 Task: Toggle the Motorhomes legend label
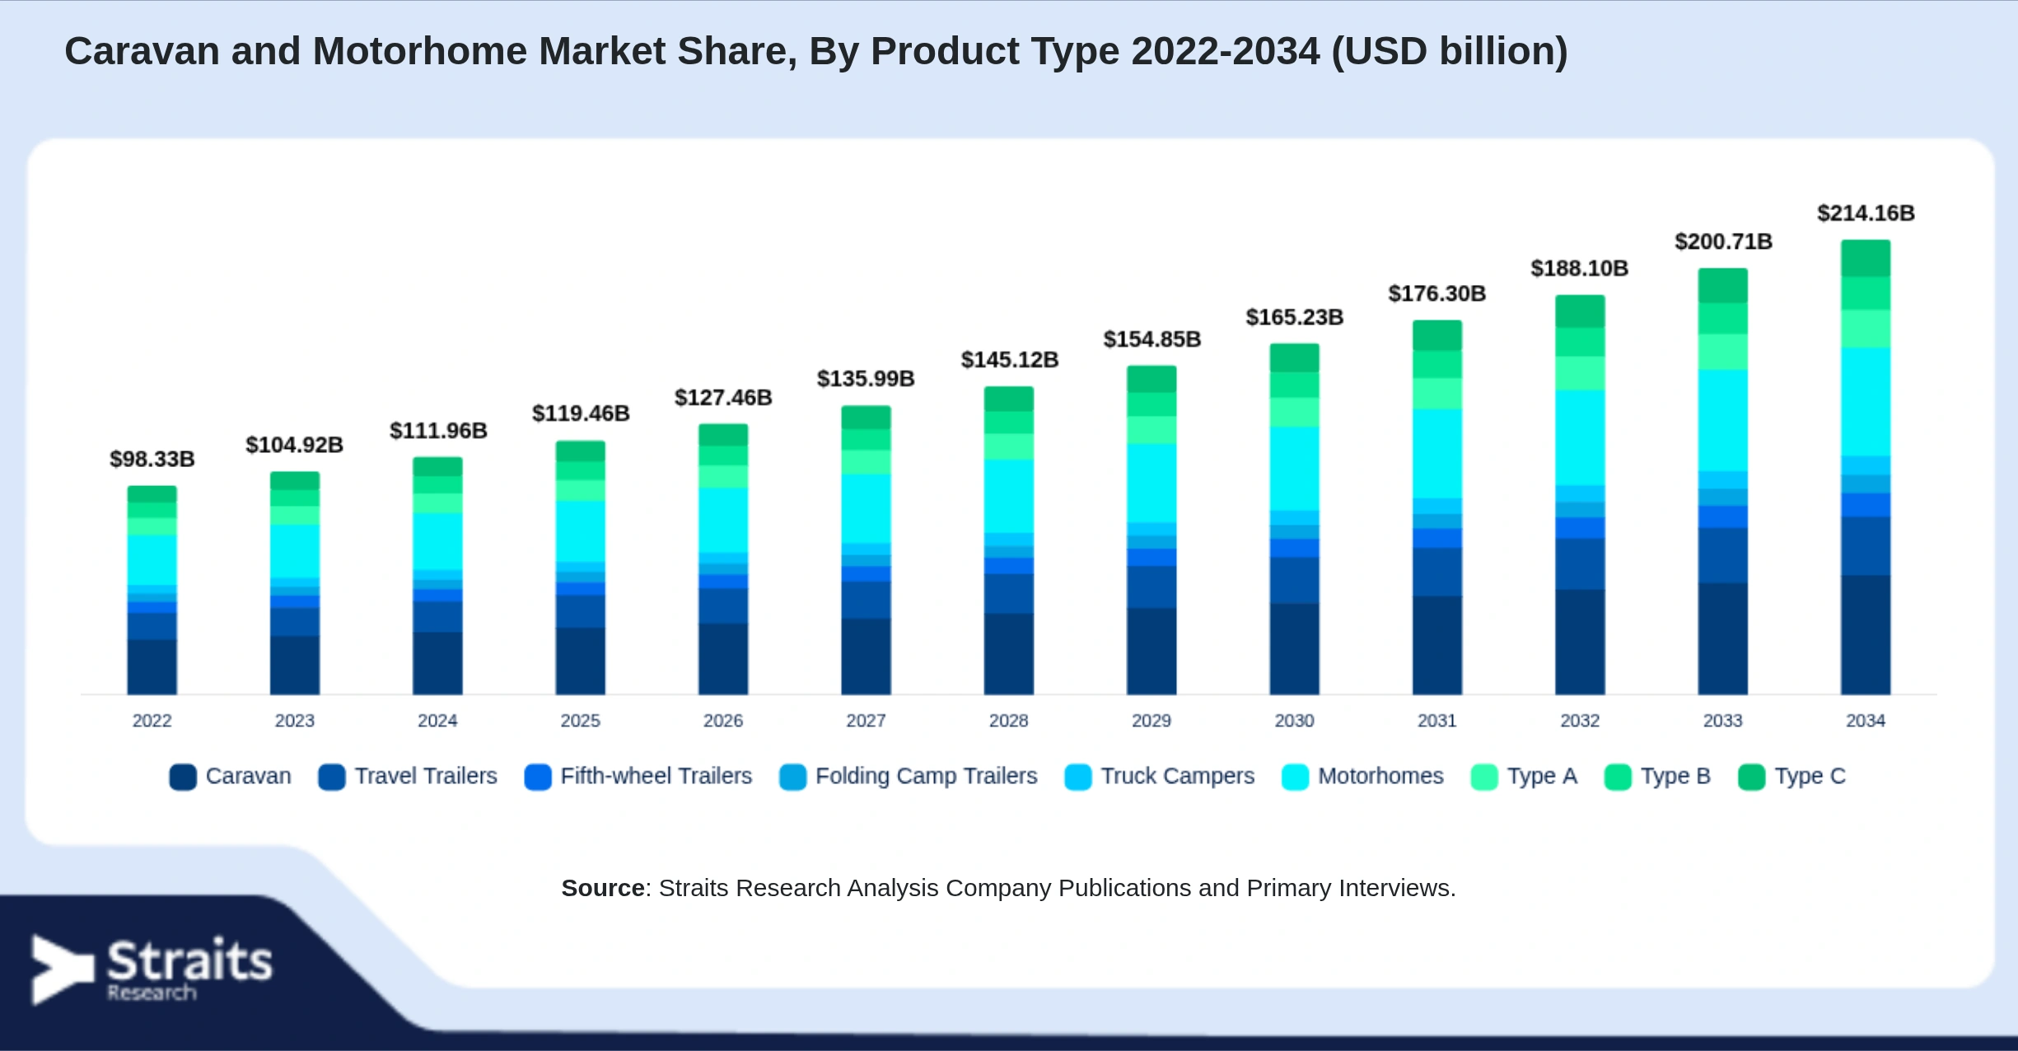pos(1381,776)
